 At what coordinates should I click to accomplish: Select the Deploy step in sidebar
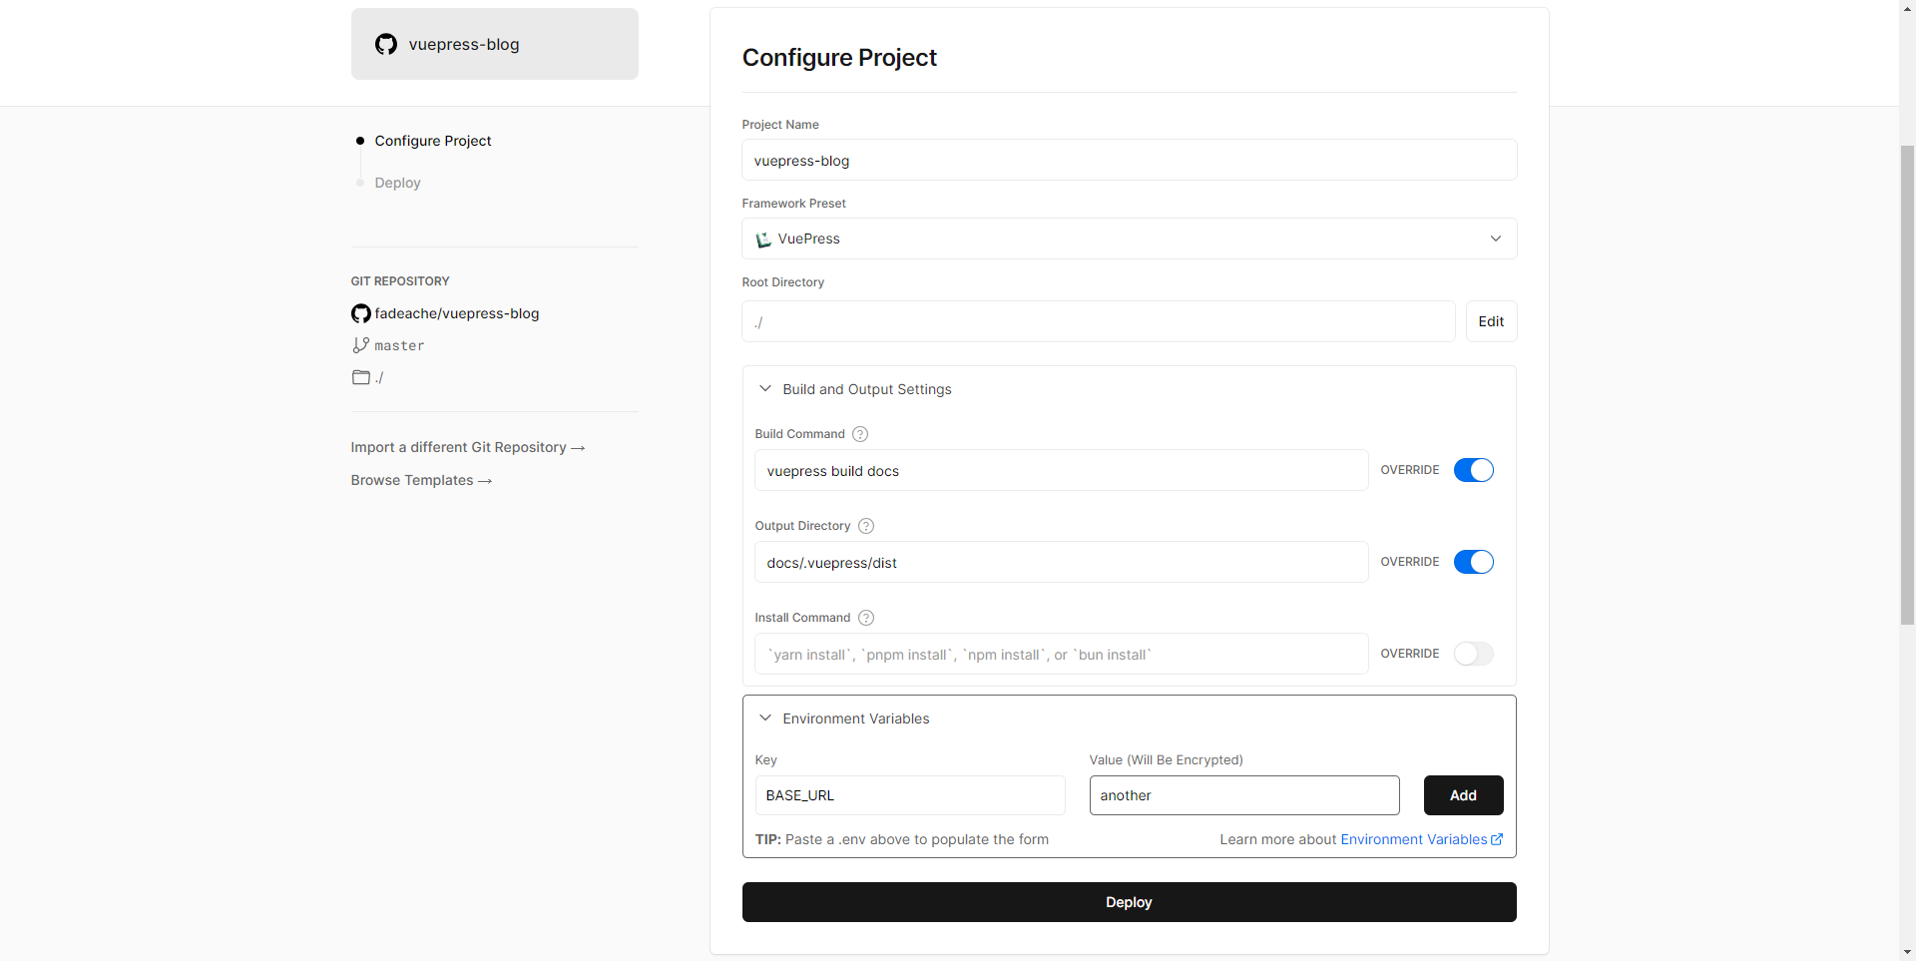[x=397, y=183]
